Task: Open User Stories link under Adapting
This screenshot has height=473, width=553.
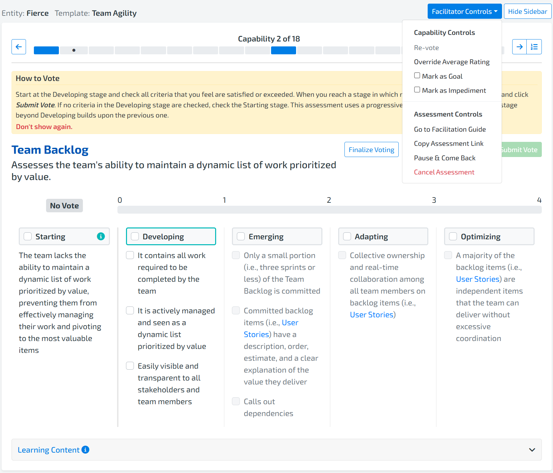Action: [371, 315]
